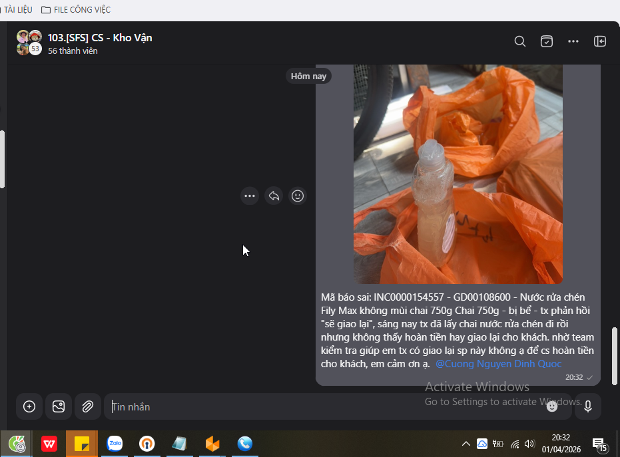Open the FILE CÔNG VIỆC bookmark folder
The width and height of the screenshot is (620, 457).
coord(76,9)
